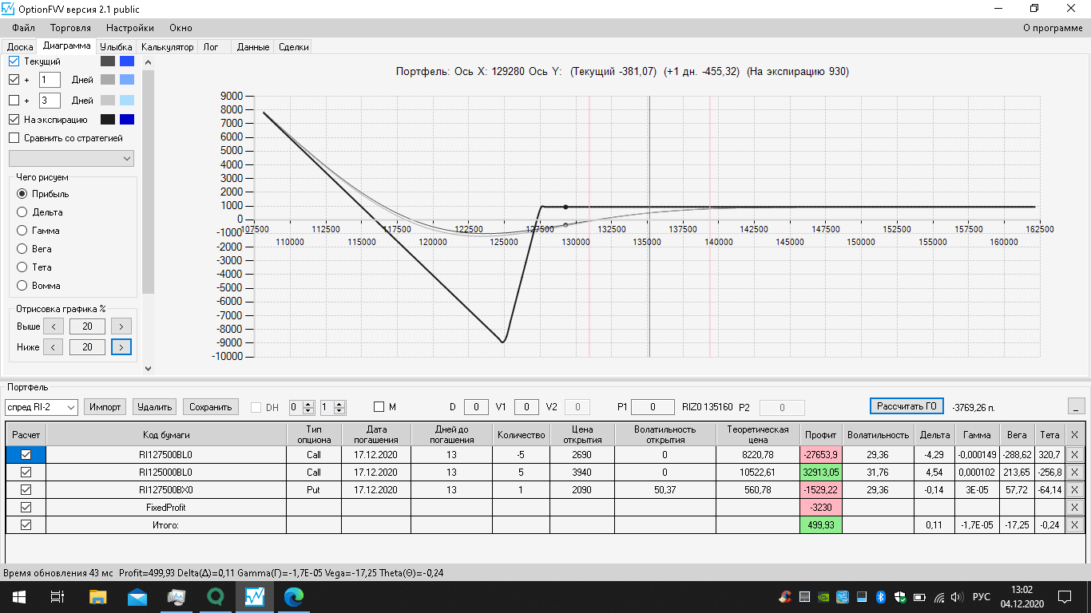
Task: Open the Mail app in taskbar
Action: [137, 596]
